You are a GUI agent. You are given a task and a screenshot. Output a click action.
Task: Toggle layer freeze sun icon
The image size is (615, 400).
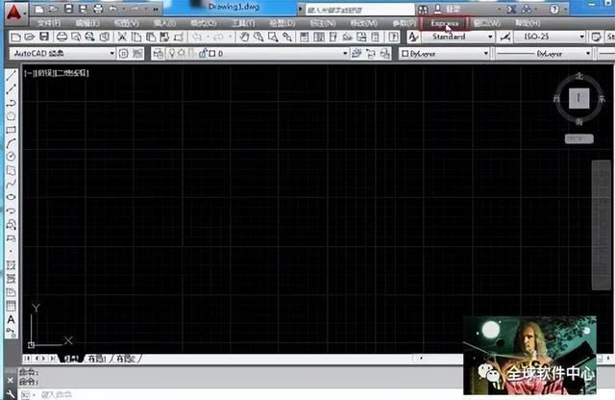182,54
